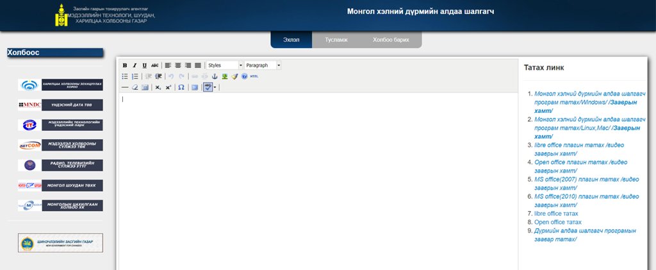
Task: Toggle italic formatting in the editor
Action: (x=135, y=65)
